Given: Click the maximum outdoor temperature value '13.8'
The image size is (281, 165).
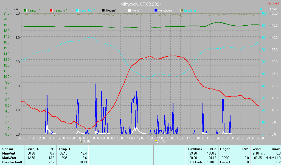Looking at the screenshot, I should coord(52,158).
